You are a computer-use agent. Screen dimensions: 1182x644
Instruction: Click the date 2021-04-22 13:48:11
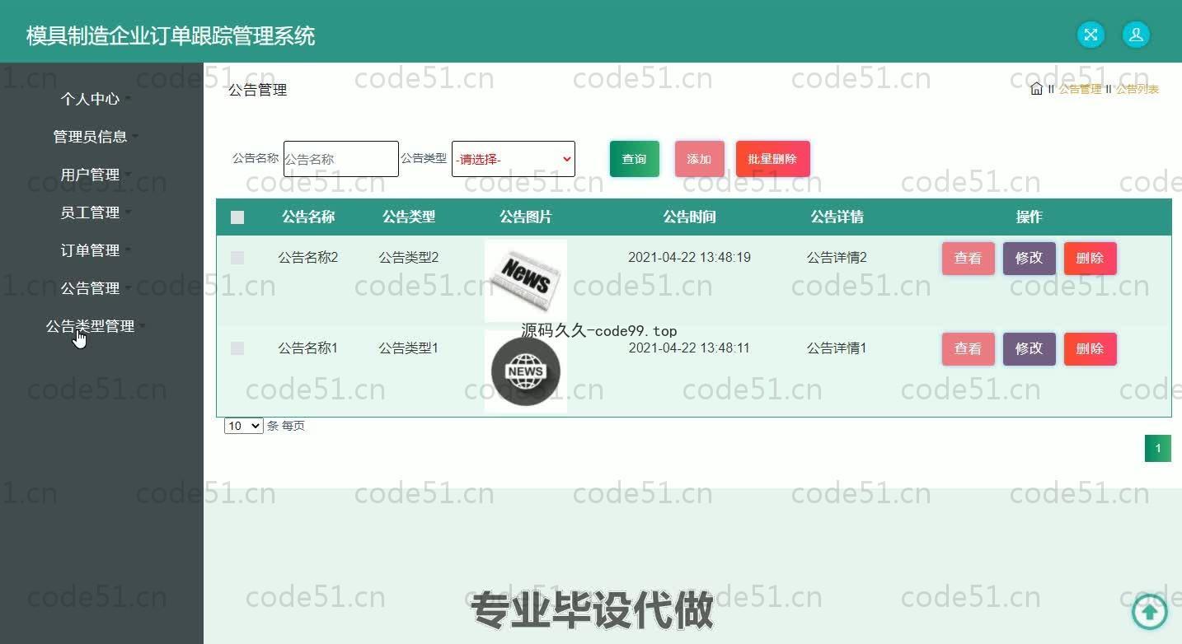689,348
